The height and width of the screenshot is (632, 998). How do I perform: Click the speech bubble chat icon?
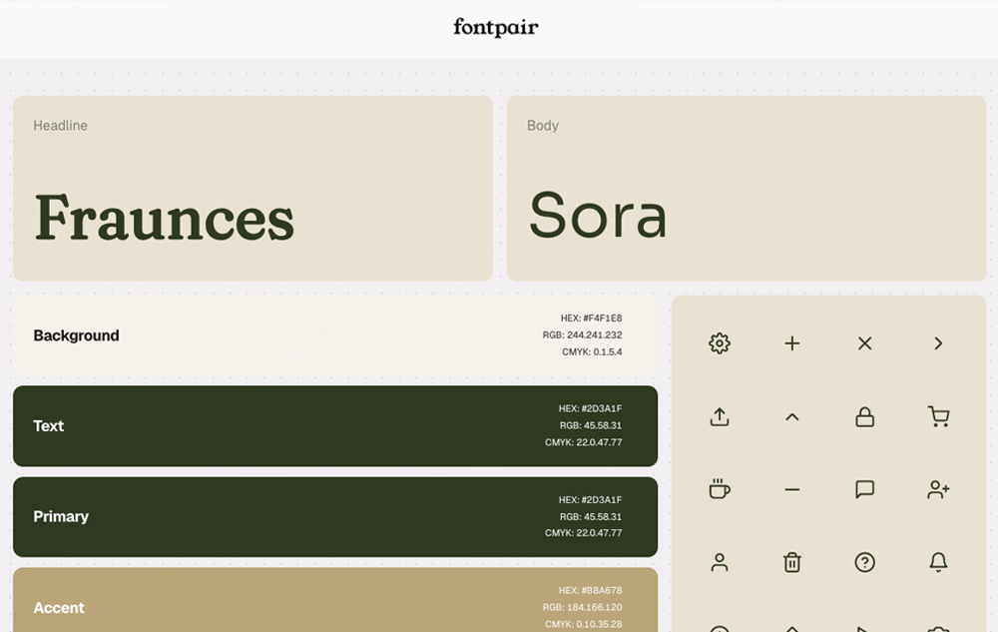(x=864, y=489)
